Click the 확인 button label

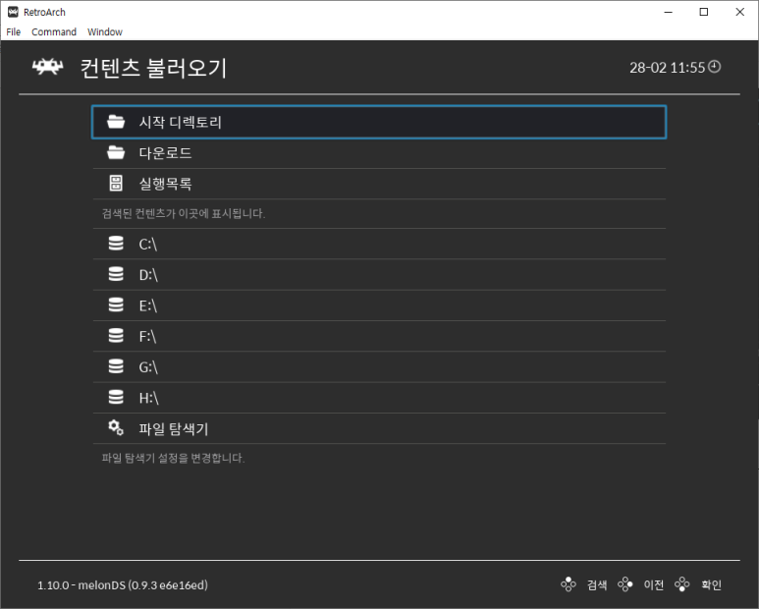tap(711, 584)
